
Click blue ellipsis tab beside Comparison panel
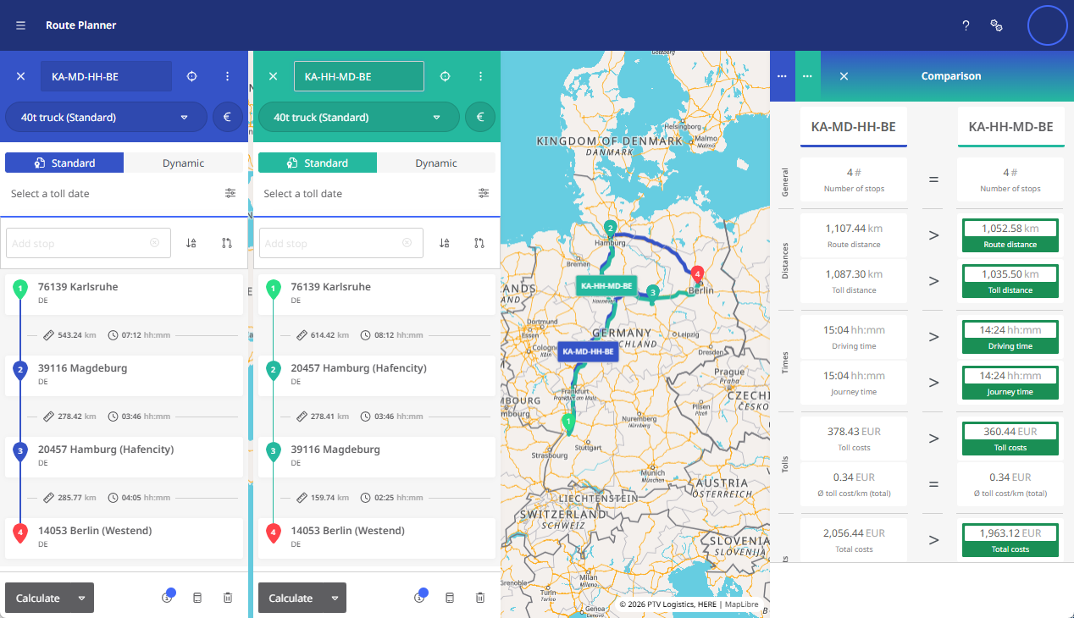(781, 76)
